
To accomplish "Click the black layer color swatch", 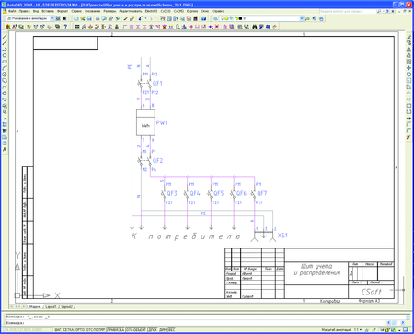I will pos(240,18).
